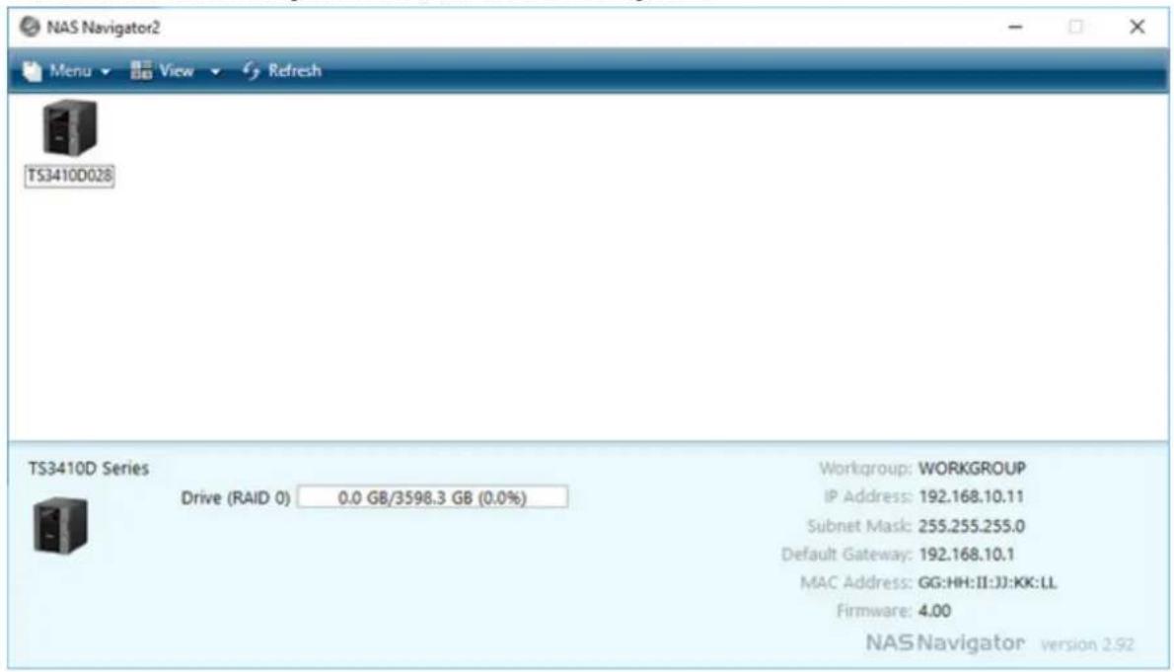Click the IP address 192.168.10.11
Viewport: 1174px width, 672px height.
(x=971, y=496)
